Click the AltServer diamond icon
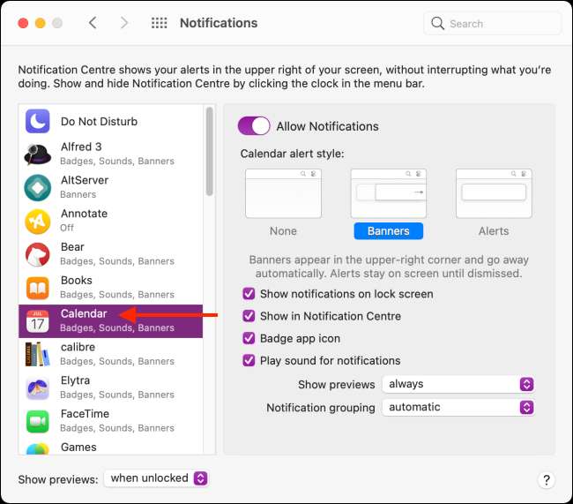 pos(37,188)
